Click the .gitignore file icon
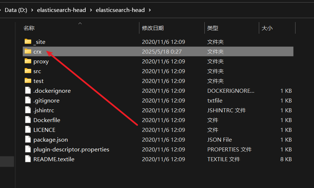This screenshot has height=188, width=314. pos(28,100)
